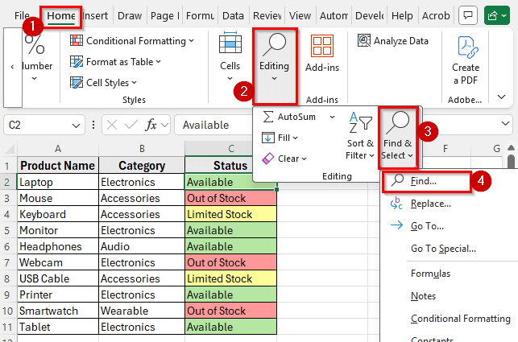The height and width of the screenshot is (342, 518).
Task: Click the Go To arrow icon
Action: pos(397,225)
